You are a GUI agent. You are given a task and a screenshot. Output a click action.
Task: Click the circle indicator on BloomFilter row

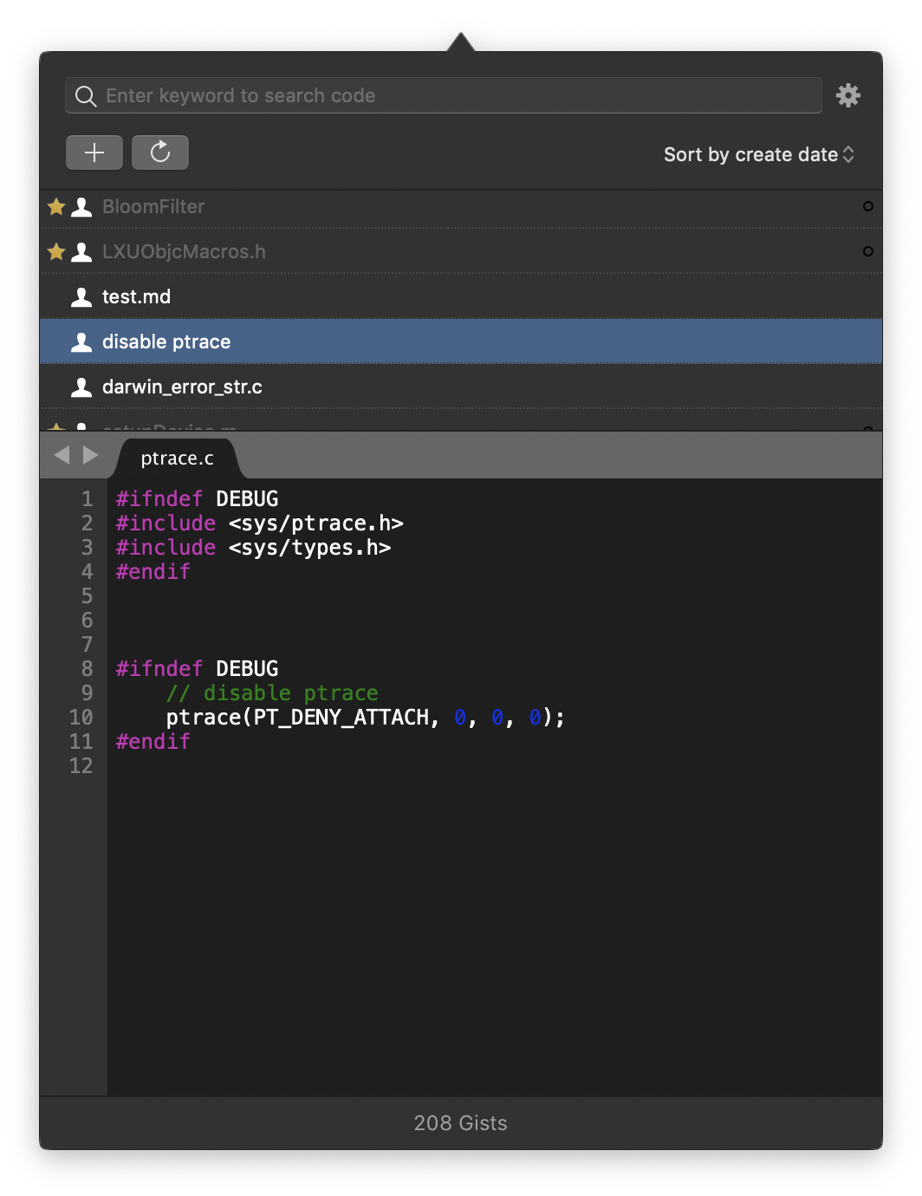click(867, 207)
